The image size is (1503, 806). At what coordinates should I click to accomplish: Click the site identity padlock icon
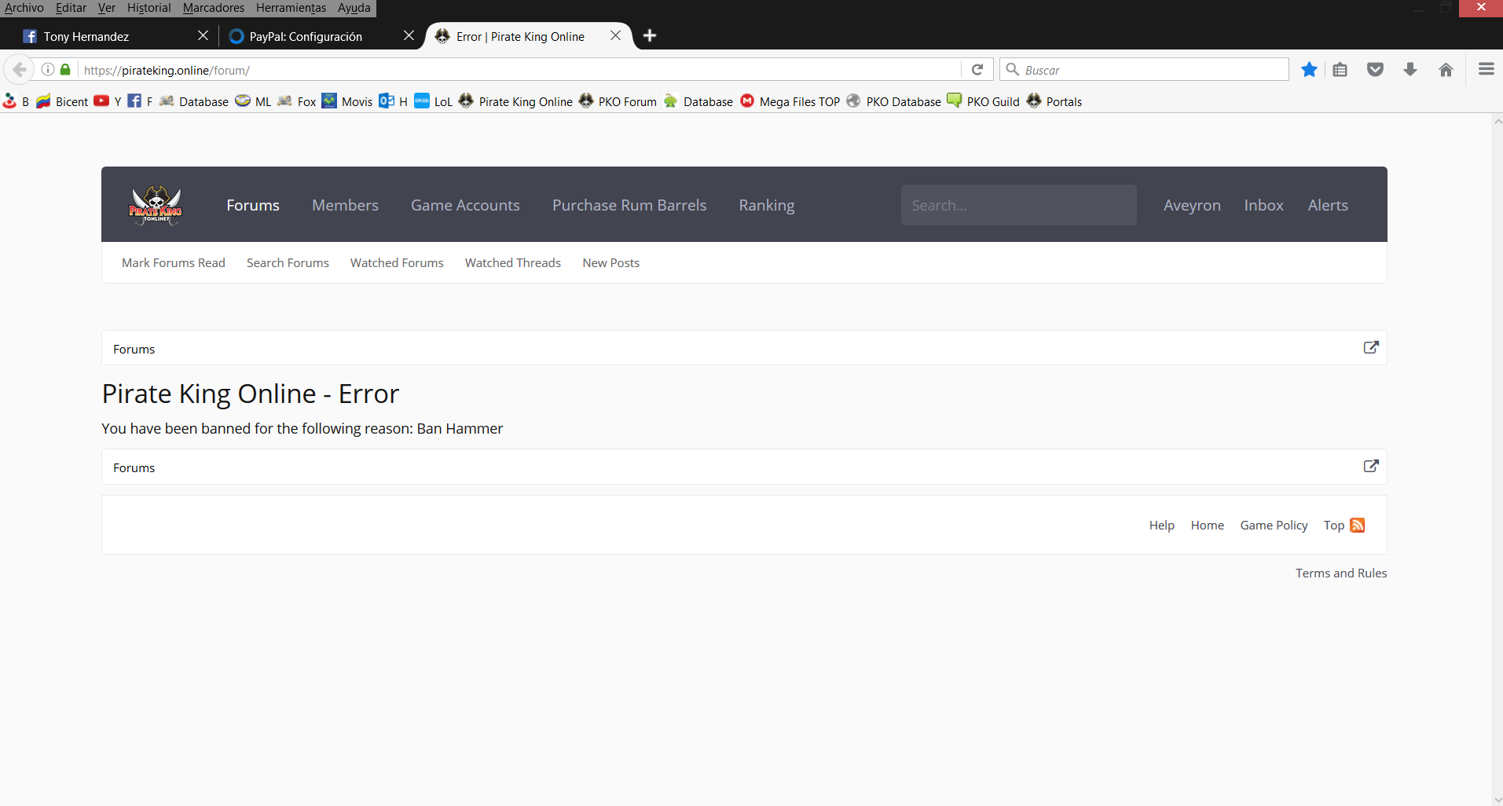[66, 70]
